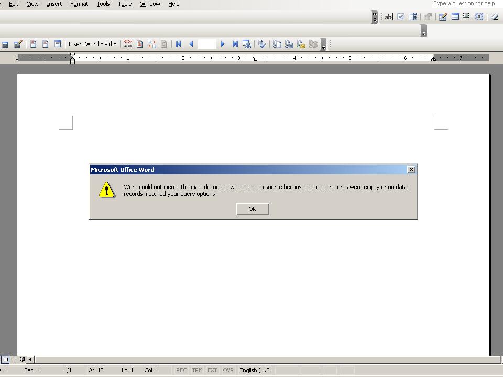
Task: Go to the next merge record
Action: pyautogui.click(x=223, y=44)
